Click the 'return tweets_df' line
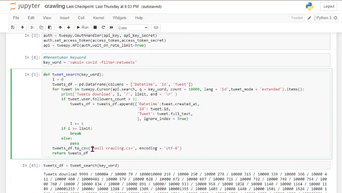The image size is (342, 193). tap(70, 153)
